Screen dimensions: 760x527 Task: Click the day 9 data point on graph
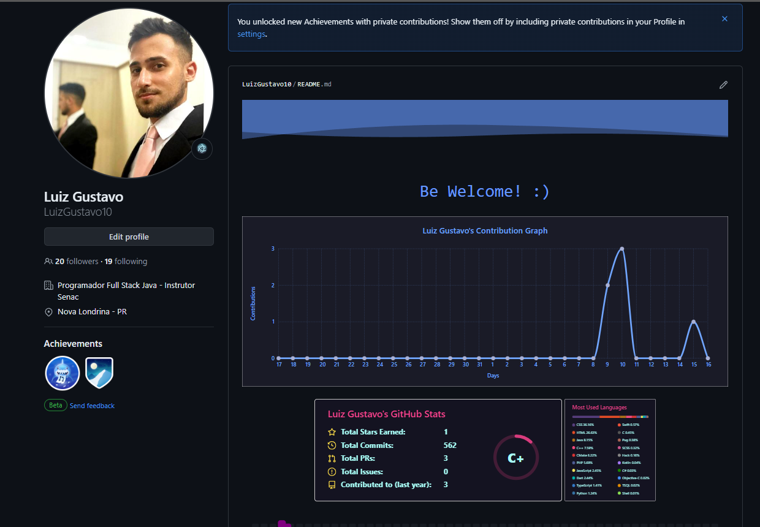click(x=607, y=285)
